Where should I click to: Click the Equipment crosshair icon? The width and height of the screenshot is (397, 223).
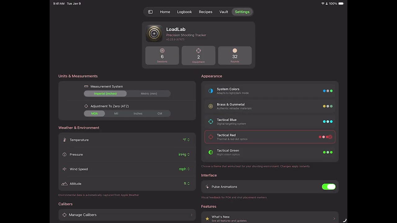[x=198, y=50]
